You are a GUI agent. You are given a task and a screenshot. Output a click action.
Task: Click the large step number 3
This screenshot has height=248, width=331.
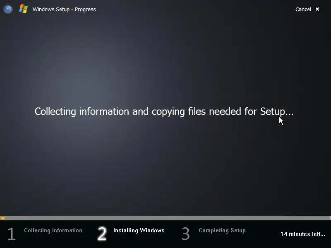[186, 234]
